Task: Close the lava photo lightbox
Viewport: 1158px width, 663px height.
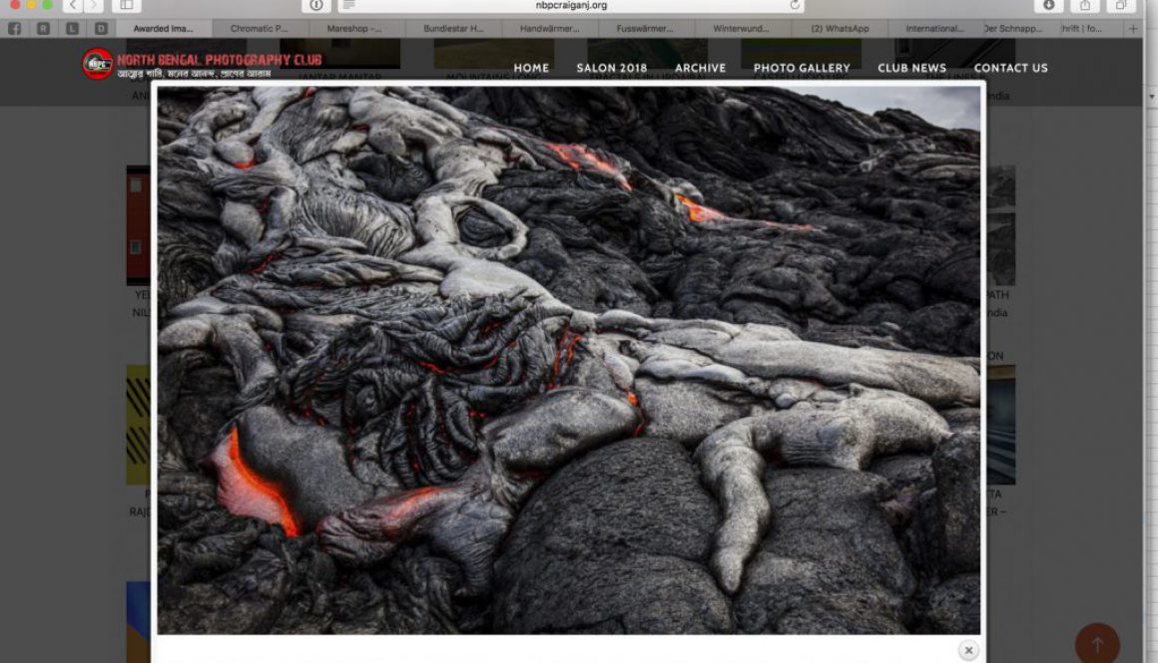Action: (x=968, y=650)
